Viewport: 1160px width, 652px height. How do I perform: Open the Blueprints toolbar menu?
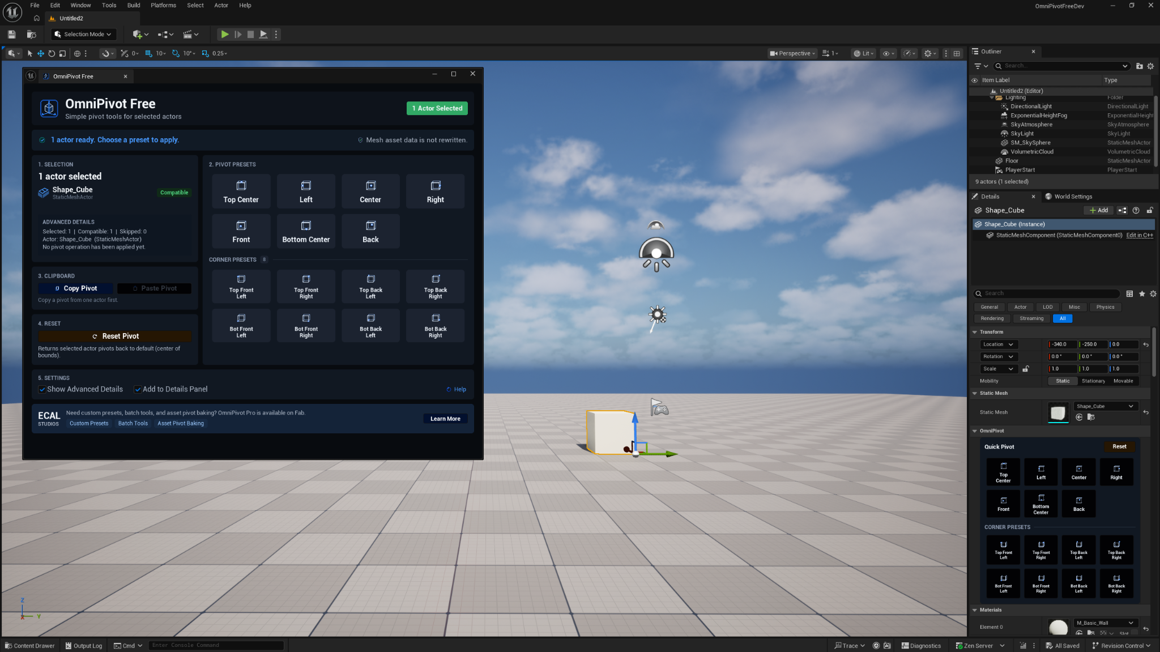click(x=165, y=35)
